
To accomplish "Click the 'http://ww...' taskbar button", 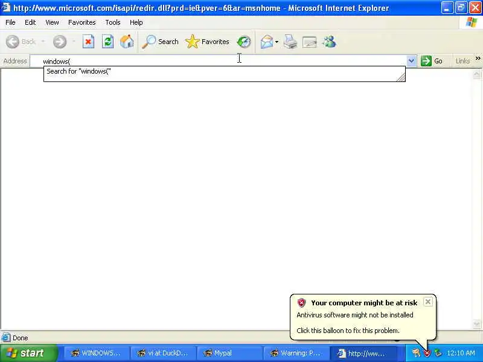I will click(x=363, y=354).
